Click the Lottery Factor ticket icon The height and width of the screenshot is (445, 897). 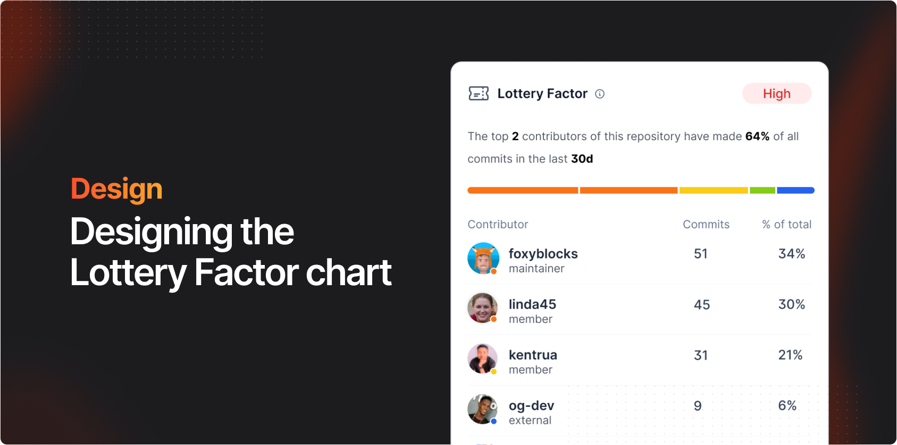pos(479,93)
